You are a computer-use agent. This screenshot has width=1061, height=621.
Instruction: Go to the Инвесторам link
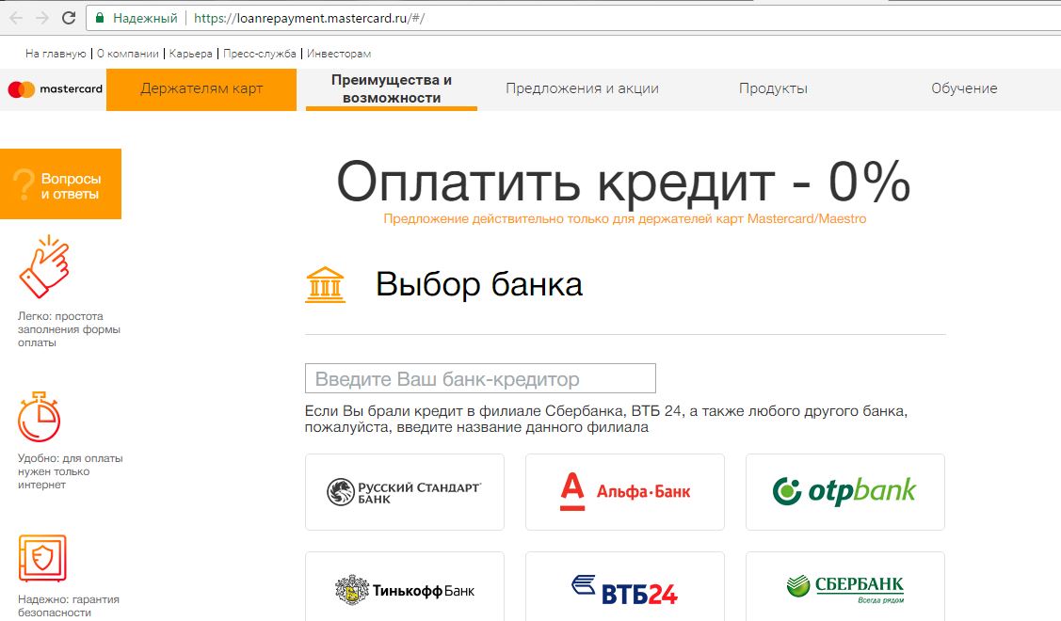pos(339,54)
